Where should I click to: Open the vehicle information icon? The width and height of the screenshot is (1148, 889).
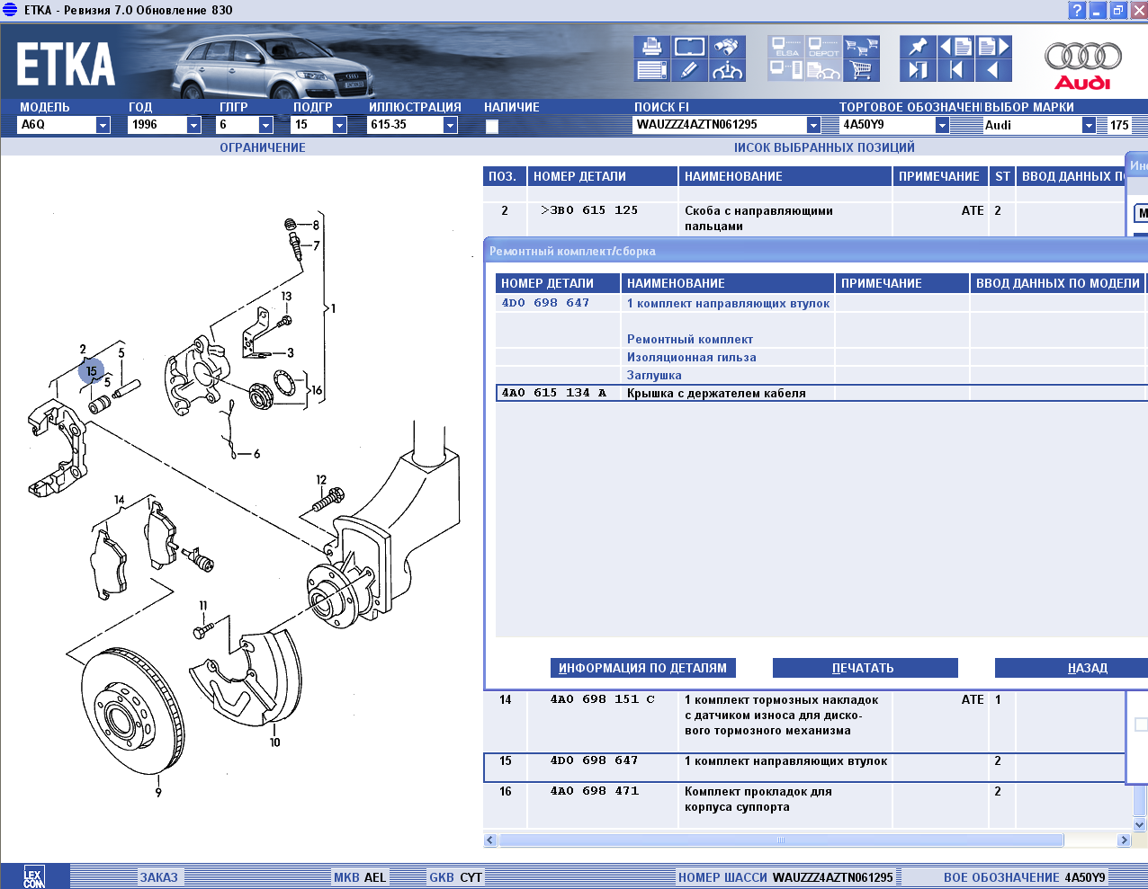pos(727,70)
